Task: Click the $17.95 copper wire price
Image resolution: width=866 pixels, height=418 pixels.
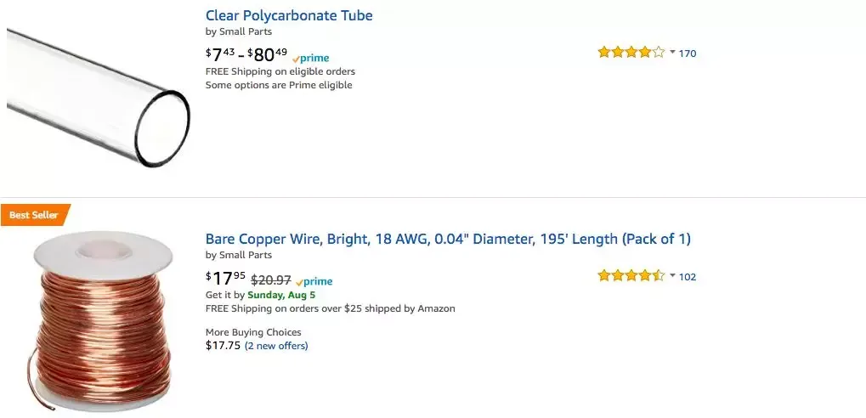Action: 226,279
